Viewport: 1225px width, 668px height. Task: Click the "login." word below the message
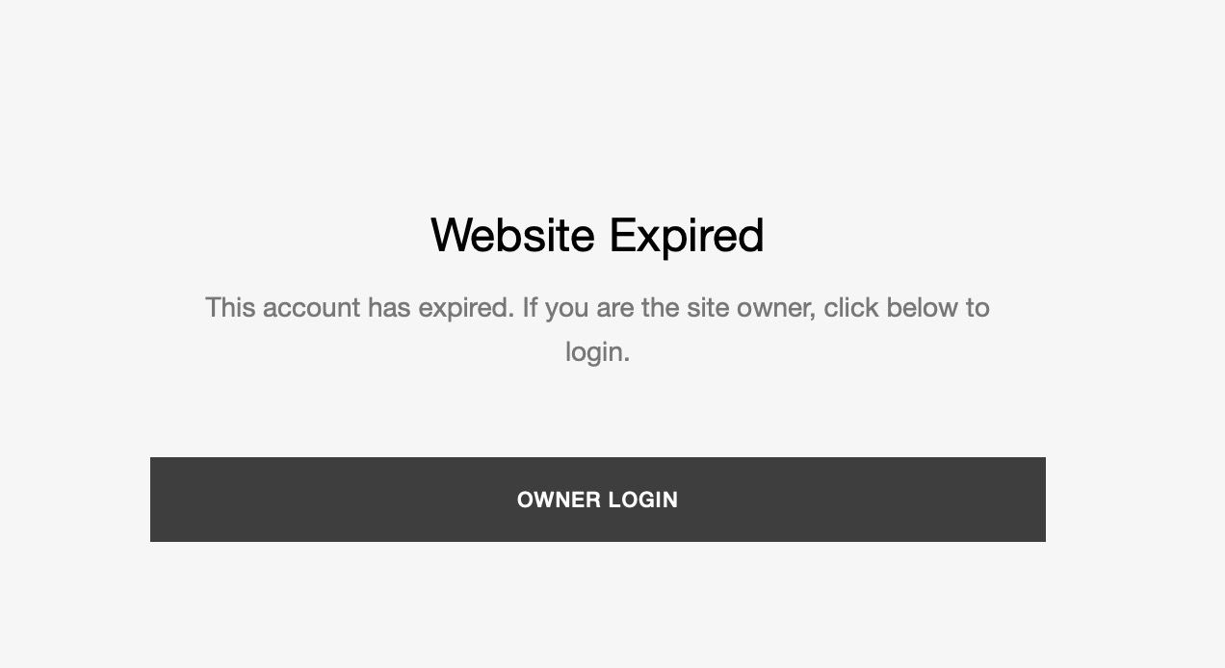(598, 352)
